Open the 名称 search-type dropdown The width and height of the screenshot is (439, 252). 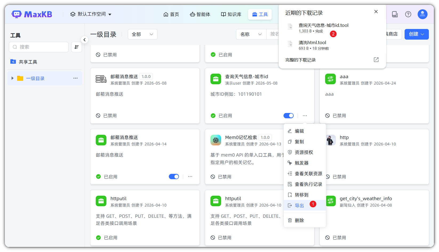coord(251,34)
